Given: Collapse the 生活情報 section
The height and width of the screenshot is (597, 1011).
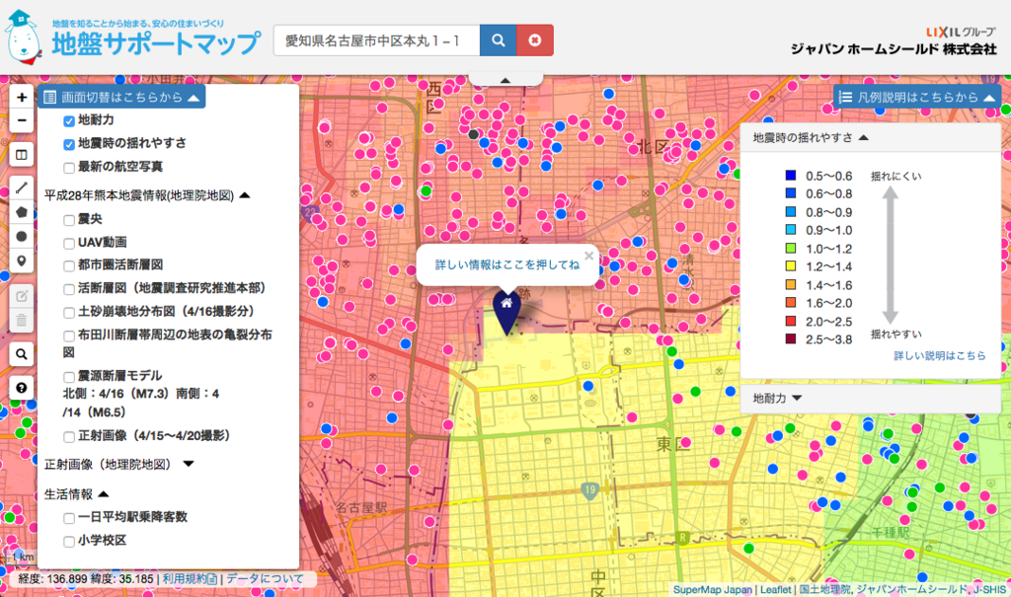Looking at the screenshot, I should pos(103,494).
